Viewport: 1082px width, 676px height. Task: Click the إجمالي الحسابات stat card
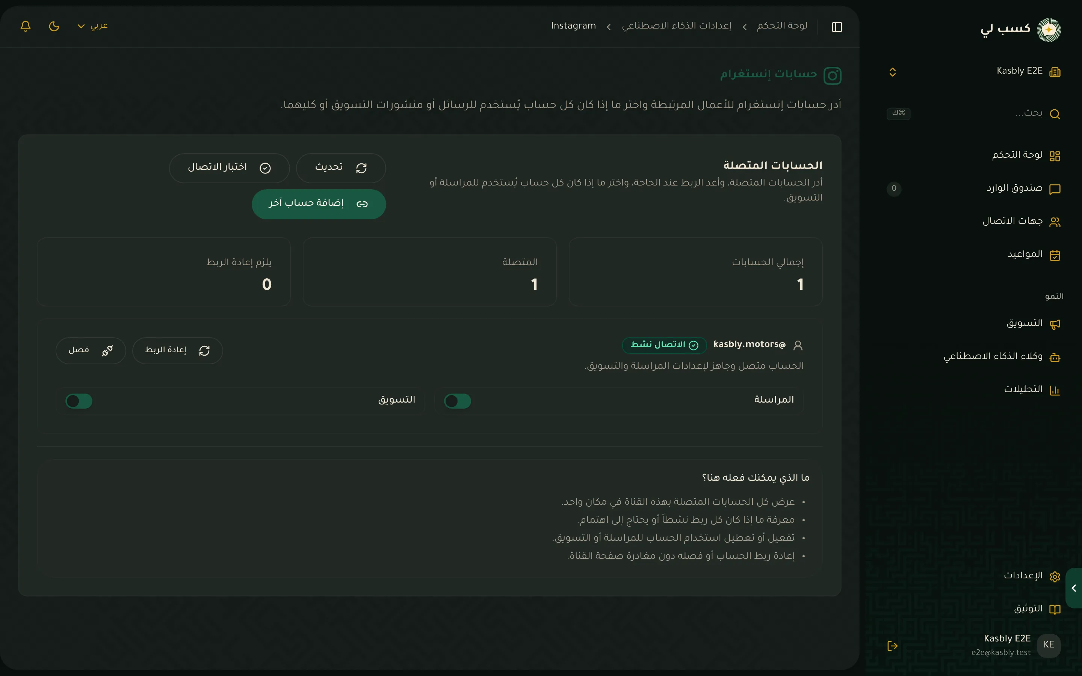point(695,272)
